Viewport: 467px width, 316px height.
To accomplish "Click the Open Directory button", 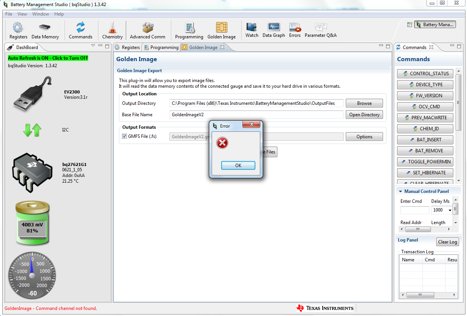I will (x=364, y=115).
